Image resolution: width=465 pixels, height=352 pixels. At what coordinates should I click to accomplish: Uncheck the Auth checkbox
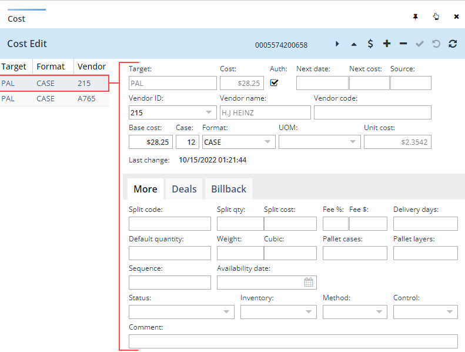point(274,82)
